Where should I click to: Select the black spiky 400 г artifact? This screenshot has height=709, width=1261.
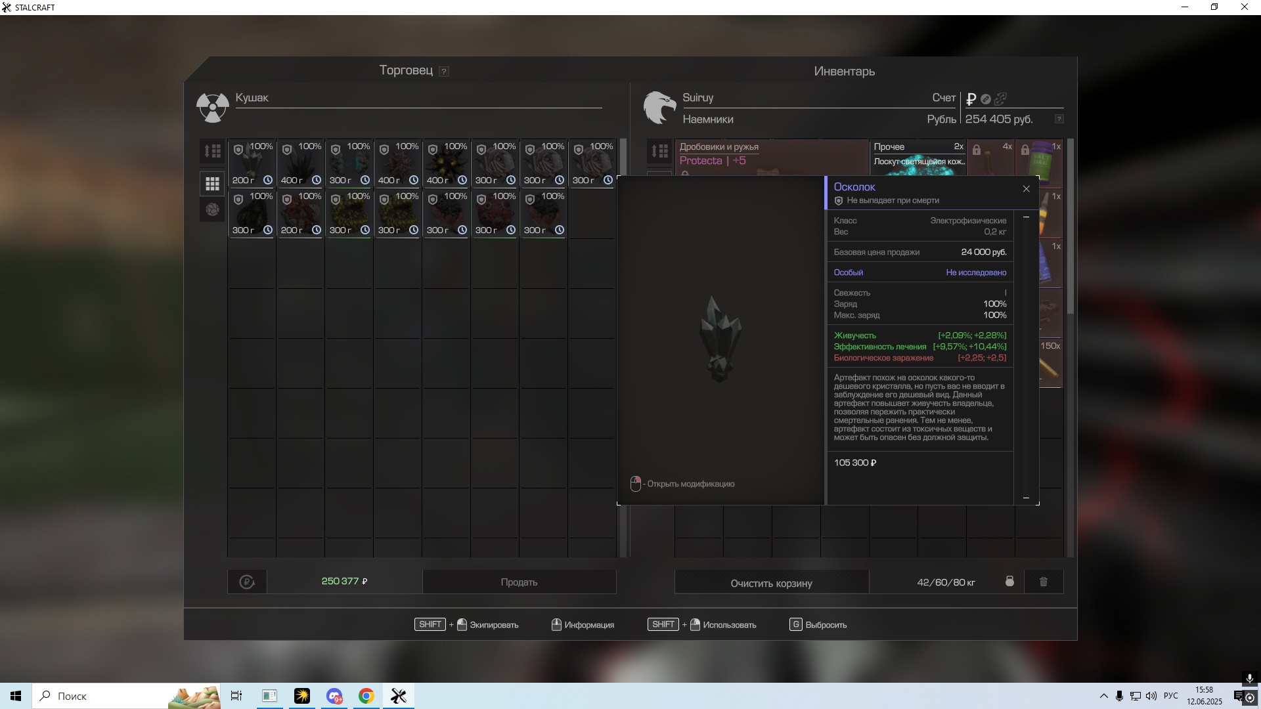click(300, 163)
